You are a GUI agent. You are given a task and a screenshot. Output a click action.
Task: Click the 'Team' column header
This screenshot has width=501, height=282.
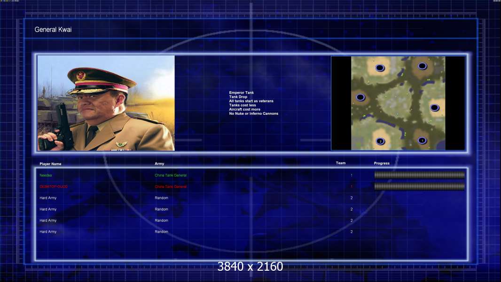point(341,163)
